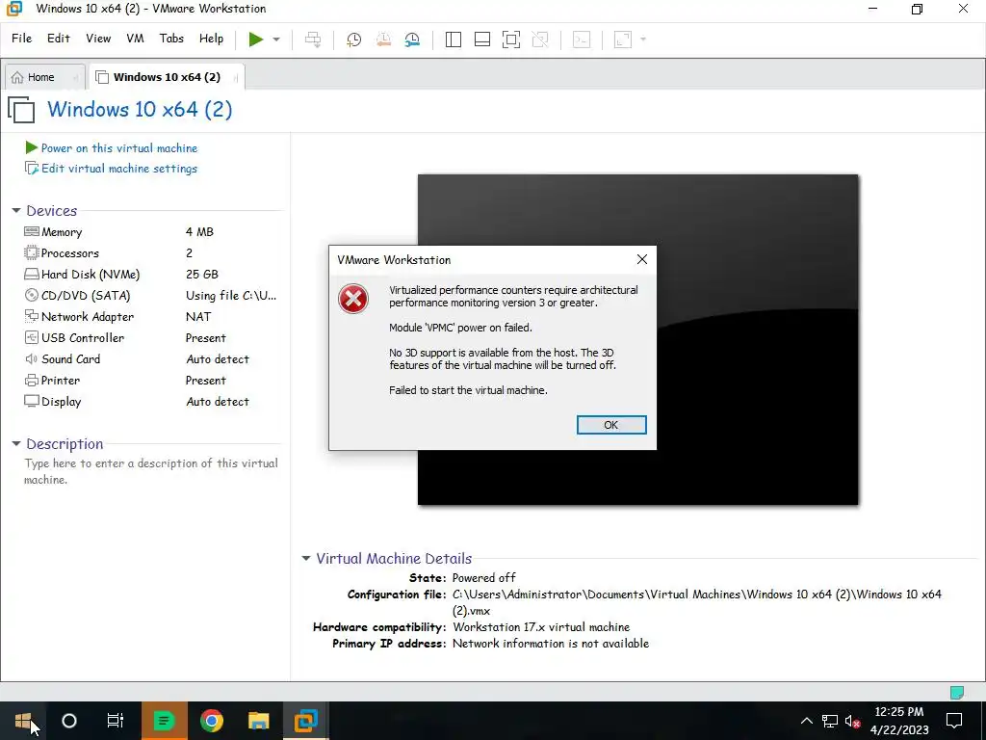Viewport: 986px width, 740px height.
Task: Click the red error icon in dialog
Action: [x=353, y=299]
